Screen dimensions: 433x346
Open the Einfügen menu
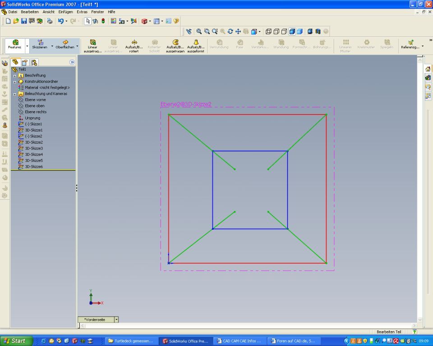65,12
